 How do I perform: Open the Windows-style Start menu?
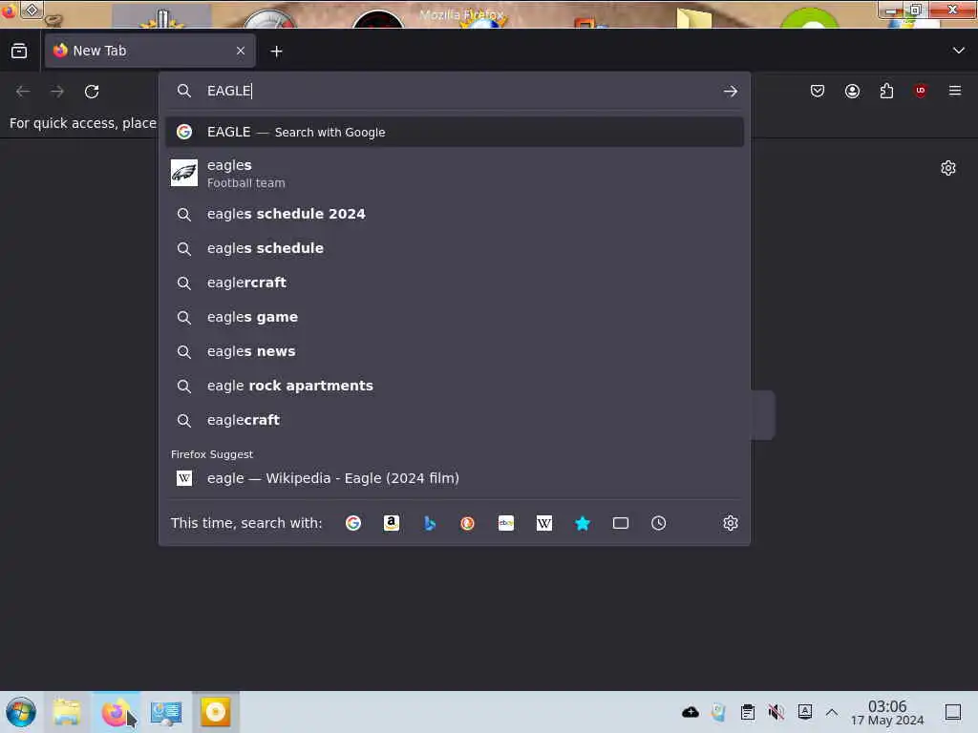pyautogui.click(x=21, y=712)
